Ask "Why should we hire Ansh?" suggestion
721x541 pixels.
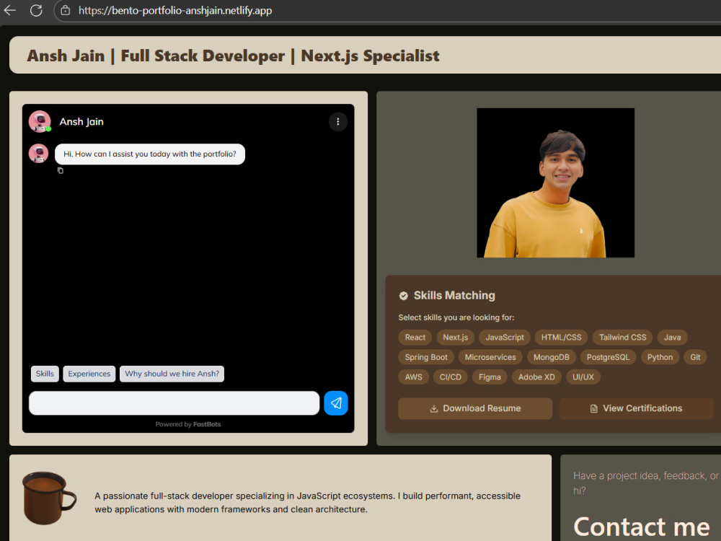pos(172,374)
